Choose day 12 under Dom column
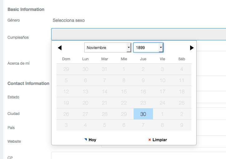Image resolution: width=226 pixels, height=159 pixels. point(66,92)
